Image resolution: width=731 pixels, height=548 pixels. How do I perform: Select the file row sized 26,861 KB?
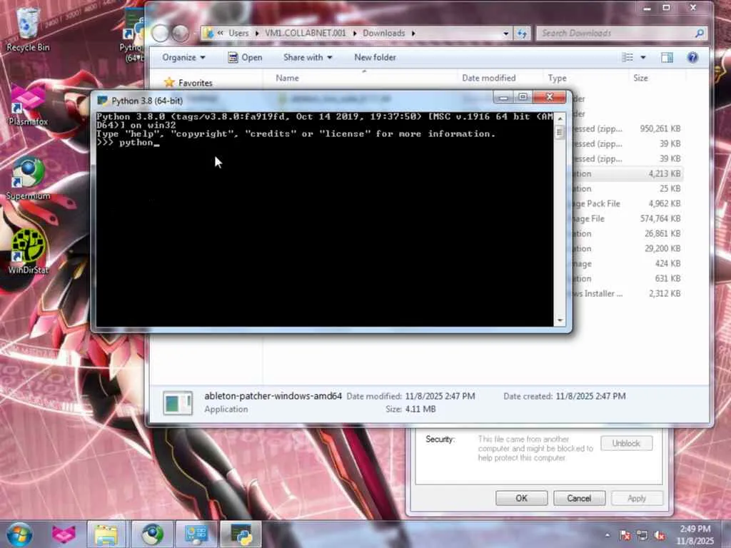pos(626,233)
